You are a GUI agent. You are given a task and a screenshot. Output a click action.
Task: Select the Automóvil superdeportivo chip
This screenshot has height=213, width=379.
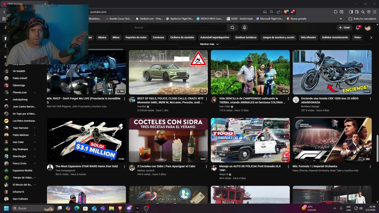click(x=215, y=38)
